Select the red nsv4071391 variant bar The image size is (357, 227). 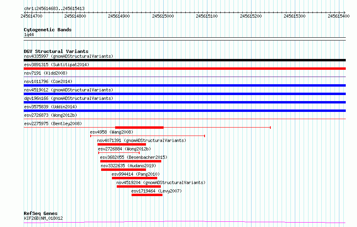(x=122, y=144)
